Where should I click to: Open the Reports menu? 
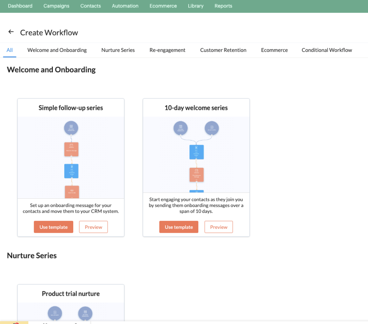pyautogui.click(x=223, y=6)
